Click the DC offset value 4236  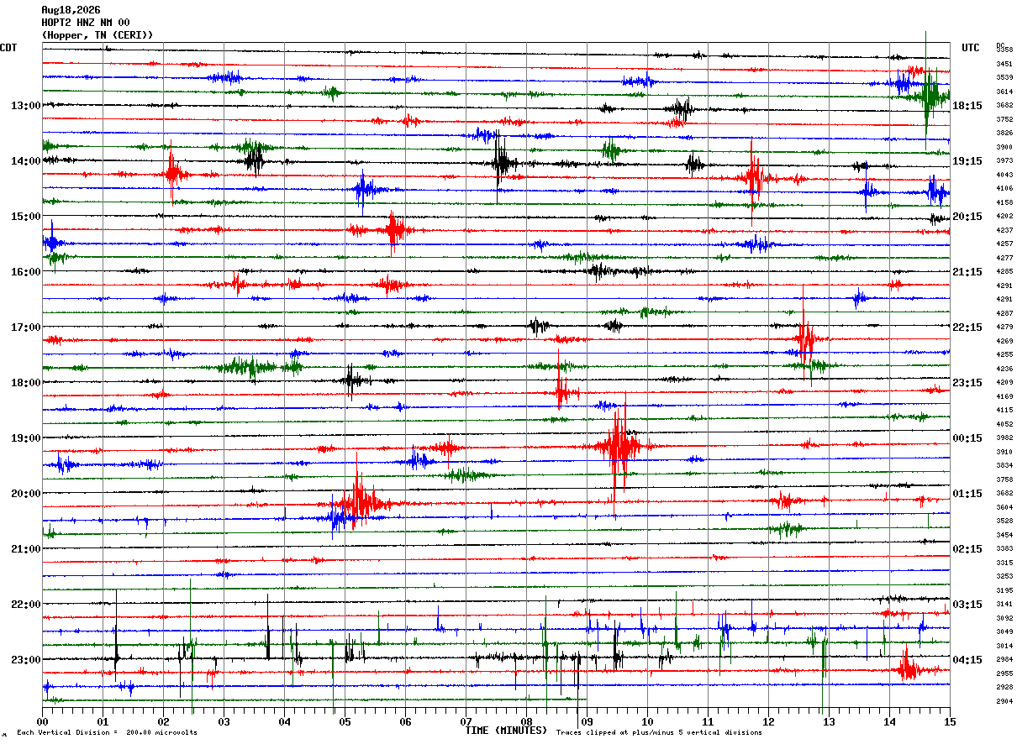pyautogui.click(x=1004, y=369)
